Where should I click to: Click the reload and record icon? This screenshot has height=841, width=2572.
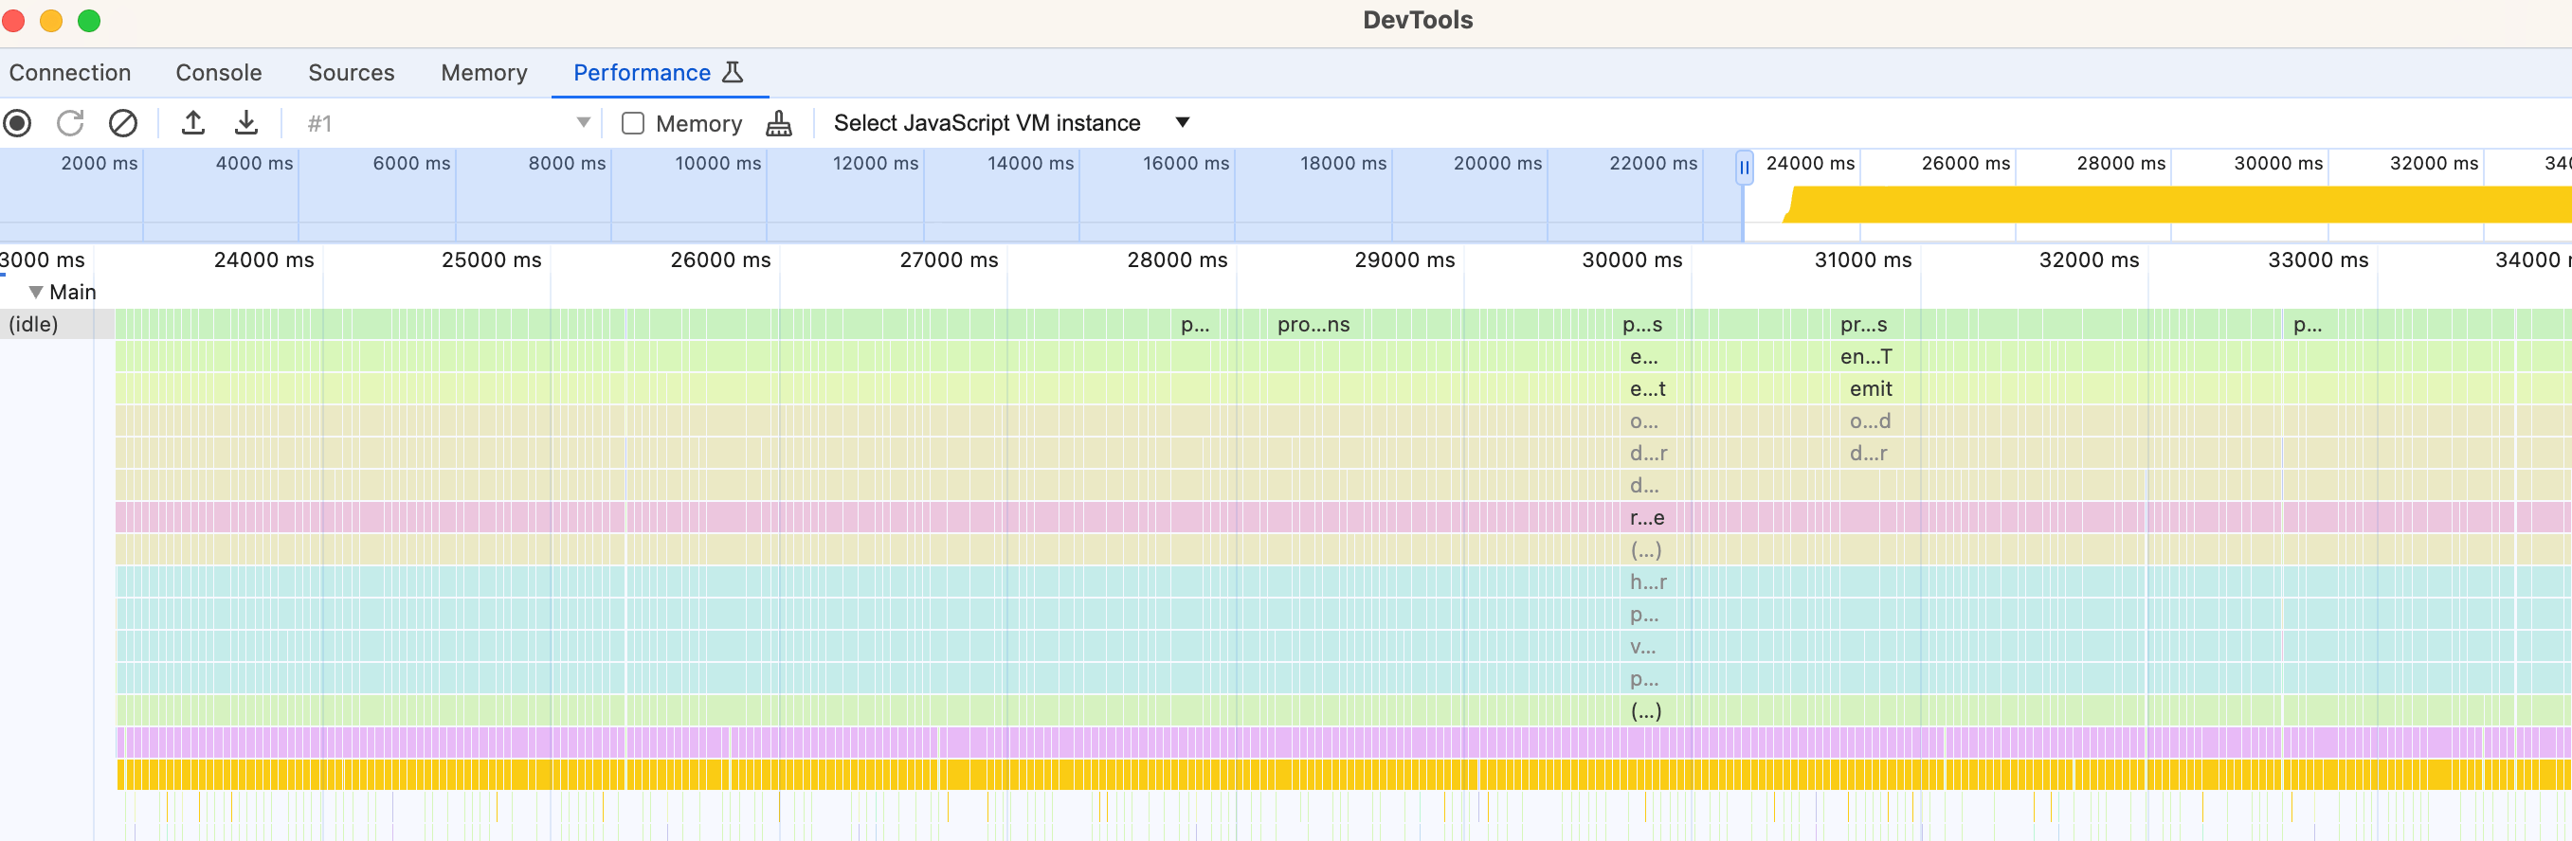coord(70,123)
